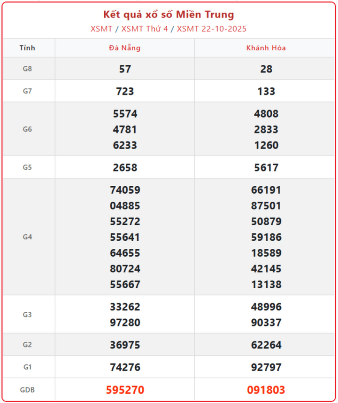
Task: Click the Kết quả xổ số Miền Trung title
Action: 169,15
